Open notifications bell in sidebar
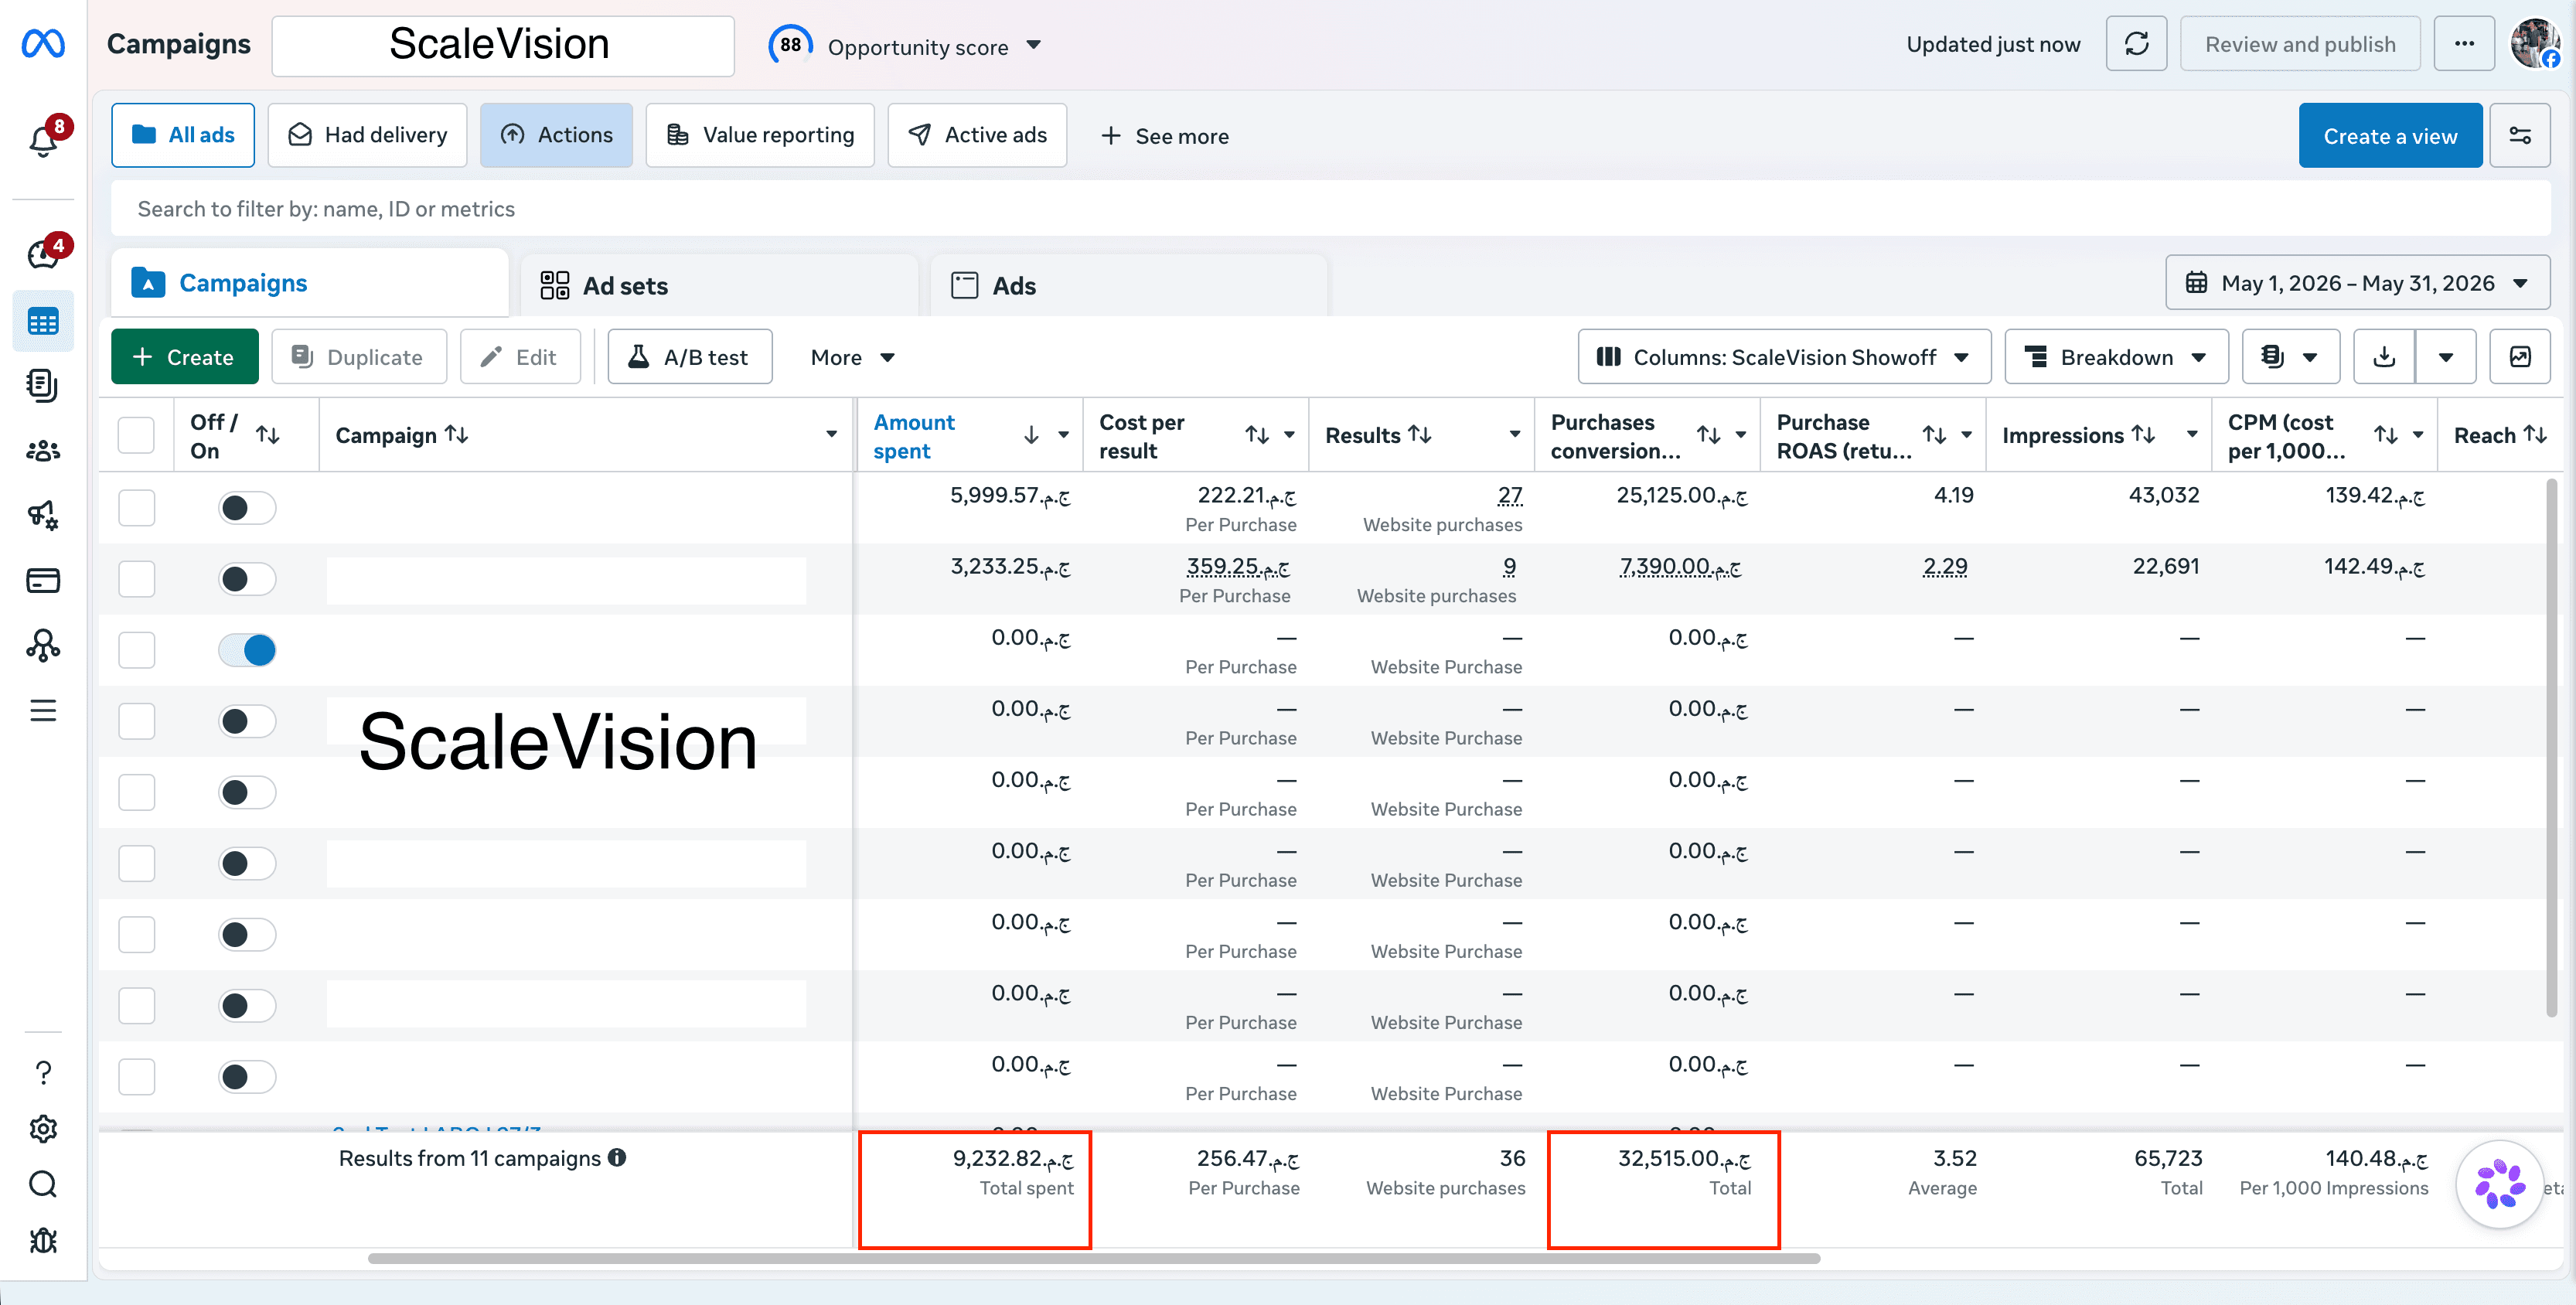Image resolution: width=2576 pixels, height=1305 pixels. pos(43,141)
